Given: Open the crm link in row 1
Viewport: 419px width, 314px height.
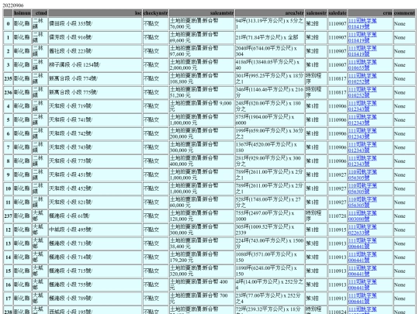Looking at the screenshot, I should 362,37.
